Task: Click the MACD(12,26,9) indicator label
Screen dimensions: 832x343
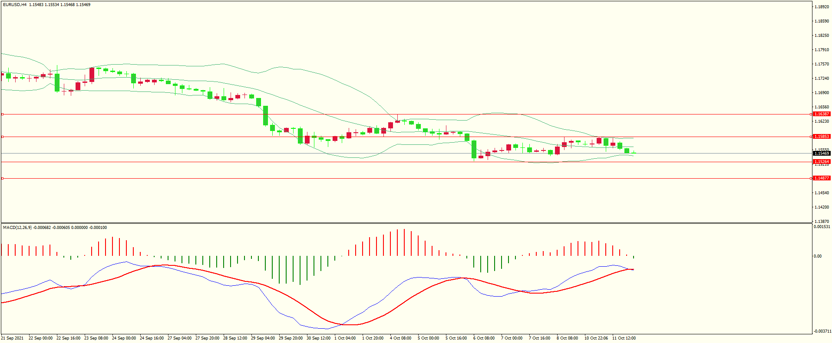Action: point(17,228)
